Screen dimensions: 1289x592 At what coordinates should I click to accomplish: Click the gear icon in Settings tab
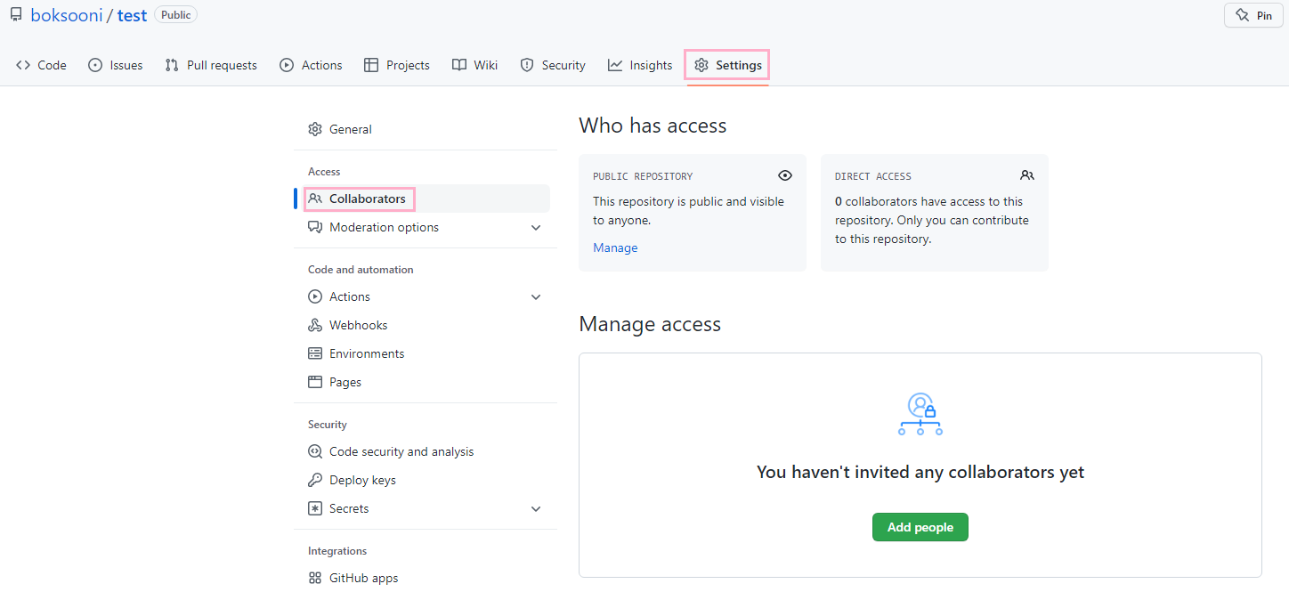point(701,65)
